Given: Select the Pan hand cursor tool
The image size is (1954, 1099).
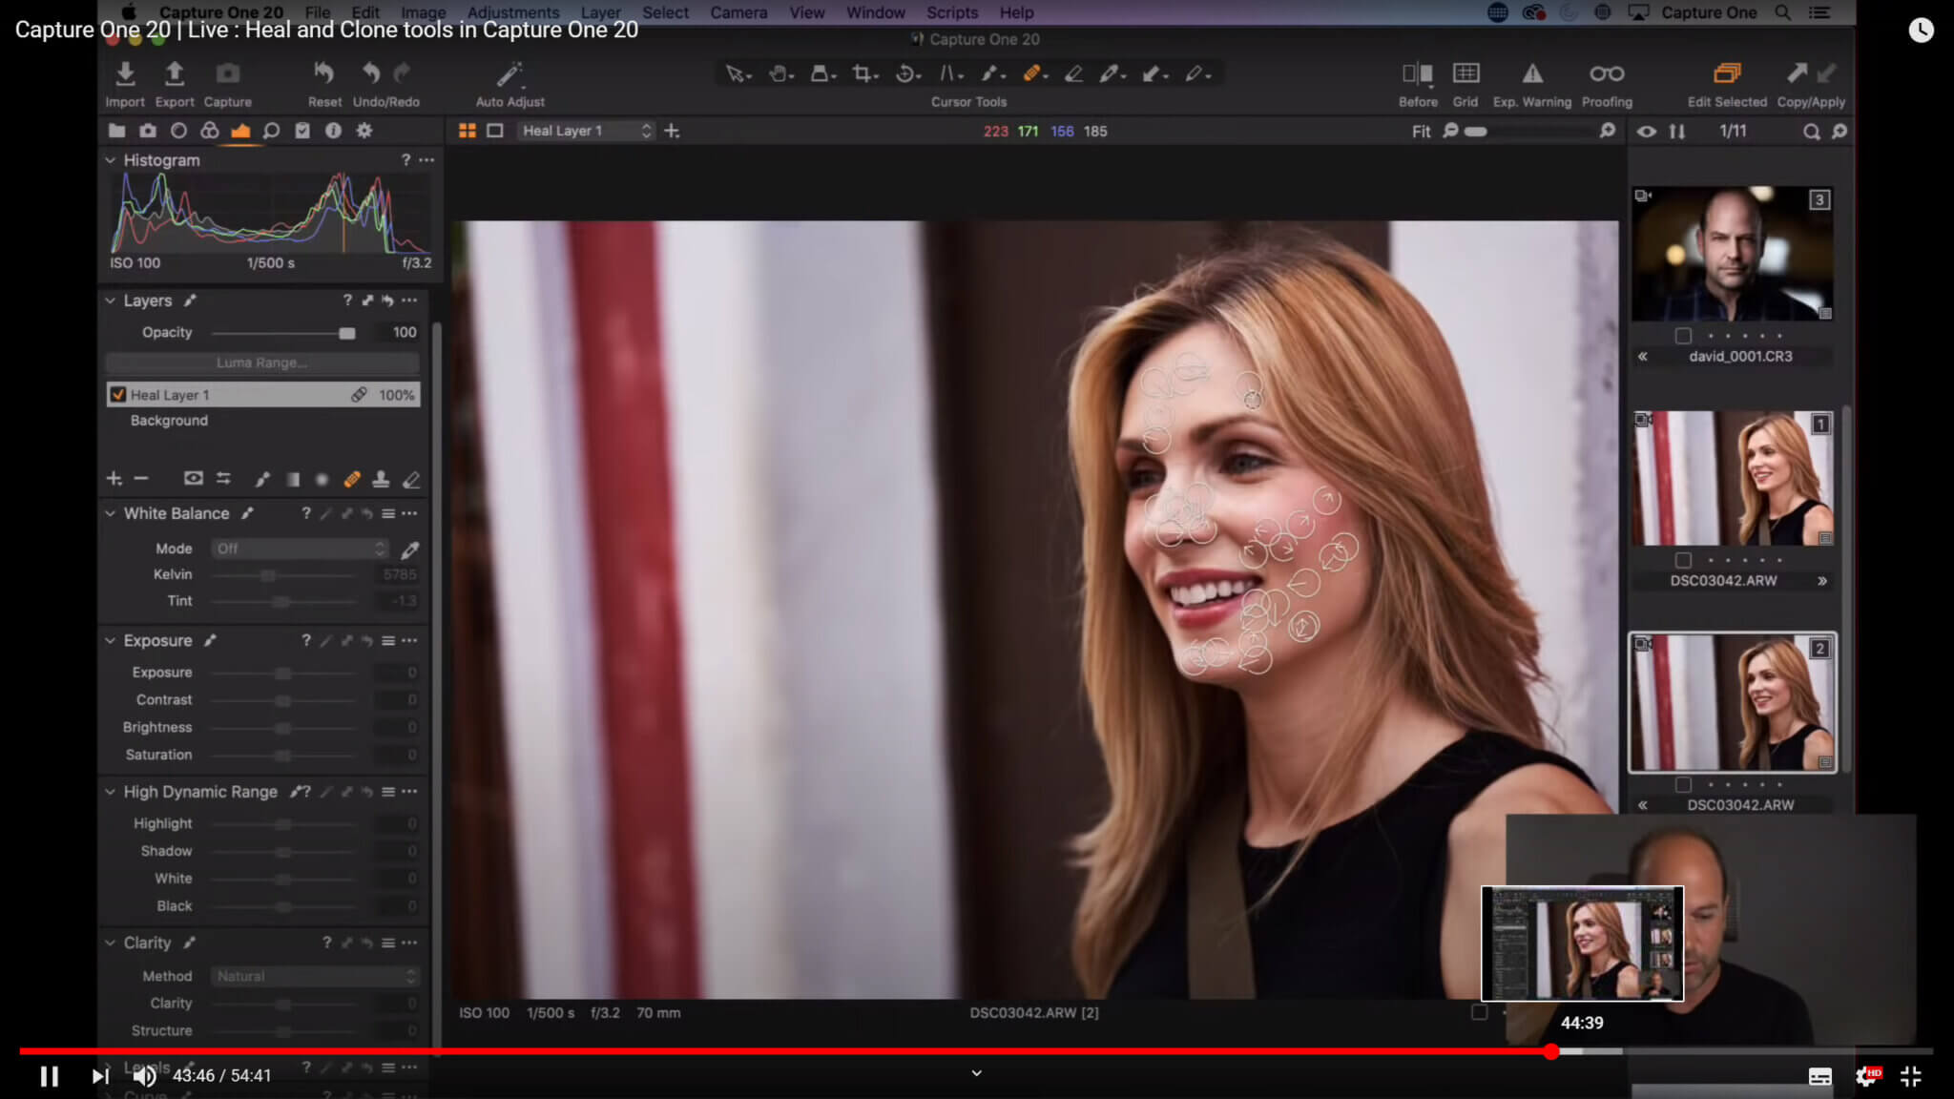Looking at the screenshot, I should 780,73.
